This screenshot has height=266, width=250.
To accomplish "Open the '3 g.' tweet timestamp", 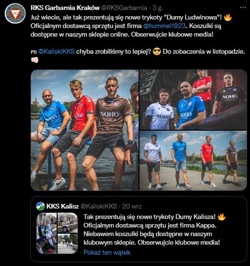I will coord(158,8).
